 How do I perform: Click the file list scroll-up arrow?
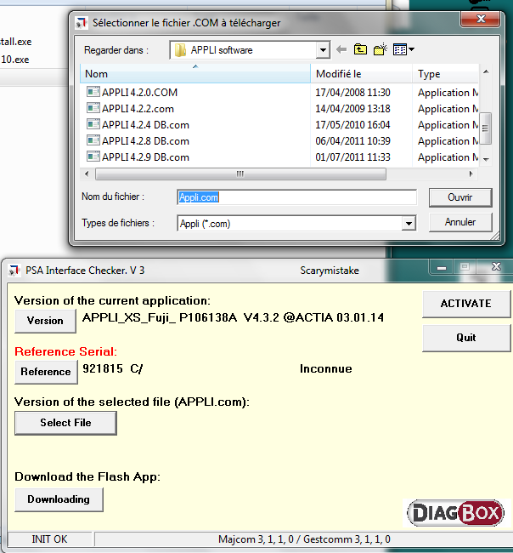(486, 71)
